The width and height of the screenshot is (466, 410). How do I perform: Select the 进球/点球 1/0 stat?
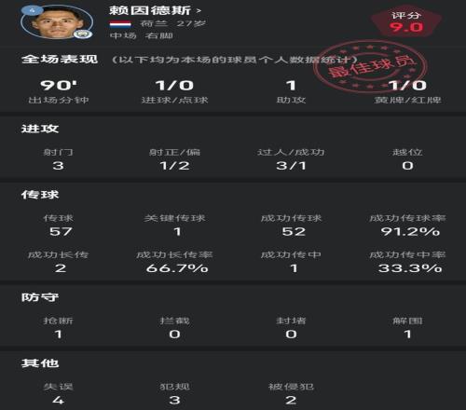click(174, 91)
